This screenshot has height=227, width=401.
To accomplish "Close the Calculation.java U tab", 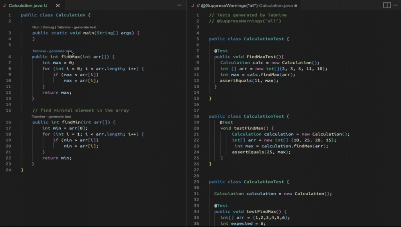I will 58,5.
